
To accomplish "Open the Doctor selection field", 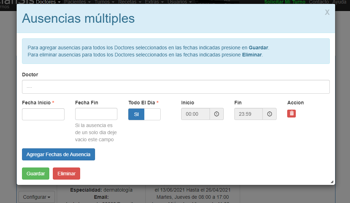I will point(176,87).
